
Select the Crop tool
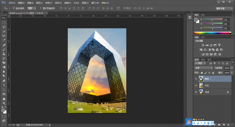pyautogui.click(x=4, y=36)
